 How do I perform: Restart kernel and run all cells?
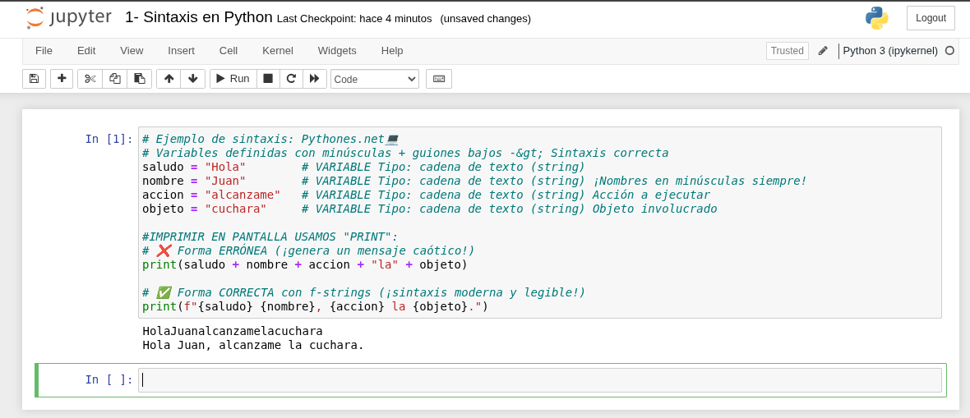pos(314,79)
